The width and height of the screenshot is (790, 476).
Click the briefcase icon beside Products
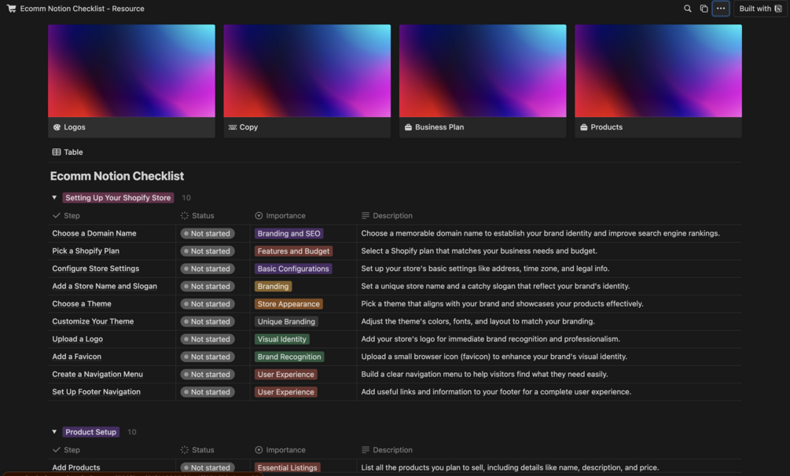583,127
